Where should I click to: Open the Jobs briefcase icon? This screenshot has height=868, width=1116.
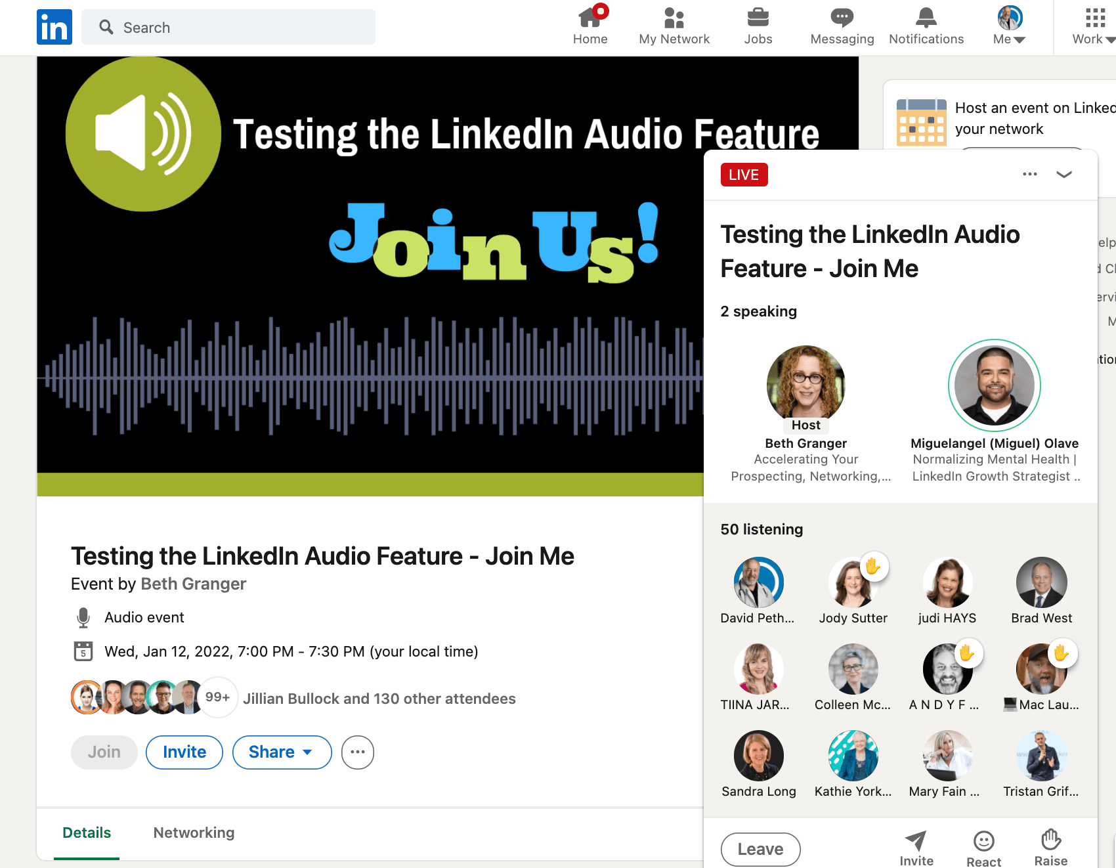758,18
